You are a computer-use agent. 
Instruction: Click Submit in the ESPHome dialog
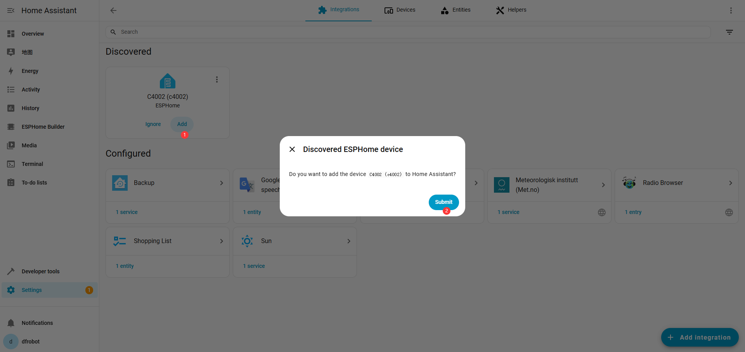point(444,202)
